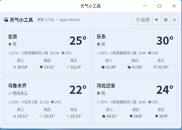The height and width of the screenshot is (130, 182).
Task: Select the 北京 city name
Action: (x=13, y=37)
